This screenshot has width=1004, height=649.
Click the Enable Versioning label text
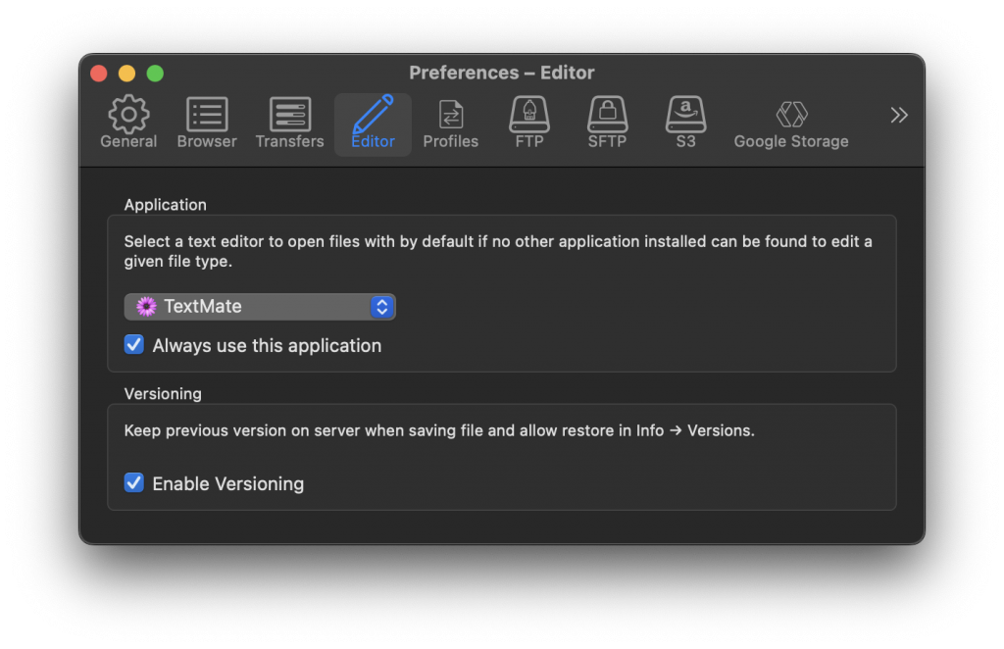tap(227, 484)
